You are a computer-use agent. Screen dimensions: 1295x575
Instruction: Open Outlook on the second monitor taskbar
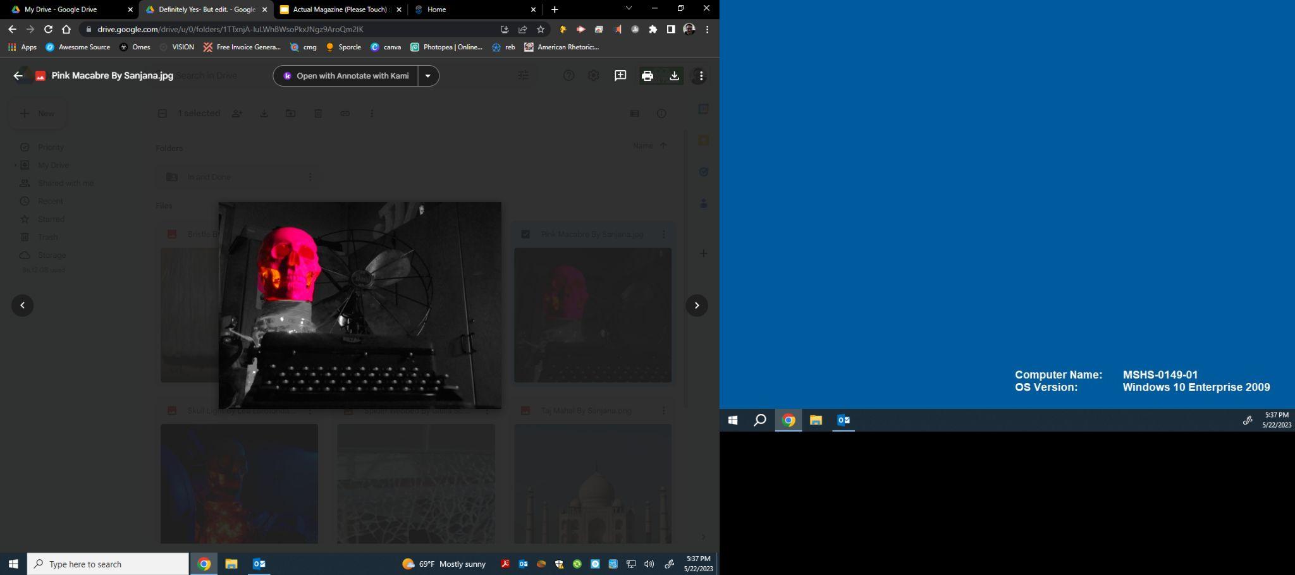click(844, 420)
